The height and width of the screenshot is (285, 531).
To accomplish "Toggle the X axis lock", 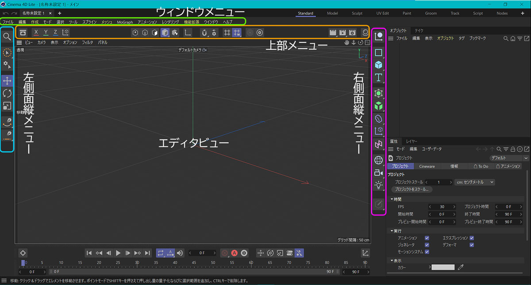I will pyautogui.click(x=36, y=32).
